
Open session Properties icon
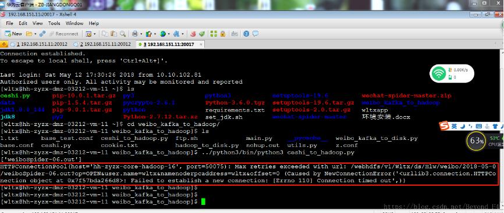pyautogui.click(x=88, y=34)
